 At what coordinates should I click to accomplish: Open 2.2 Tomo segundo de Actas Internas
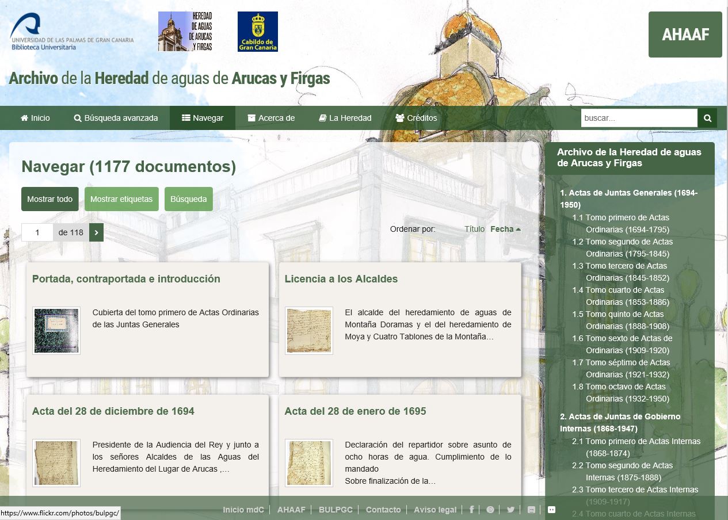click(623, 472)
